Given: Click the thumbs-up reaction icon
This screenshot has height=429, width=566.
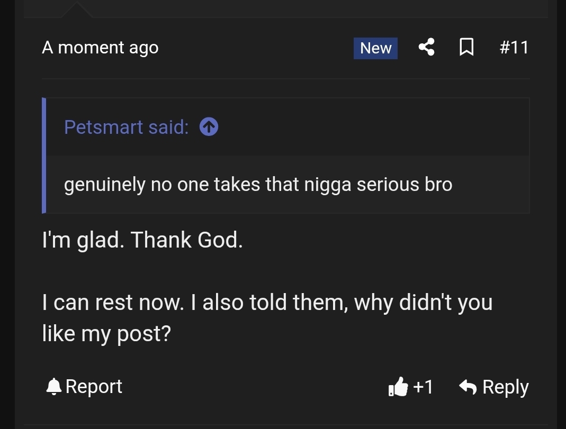Looking at the screenshot, I should [x=398, y=387].
